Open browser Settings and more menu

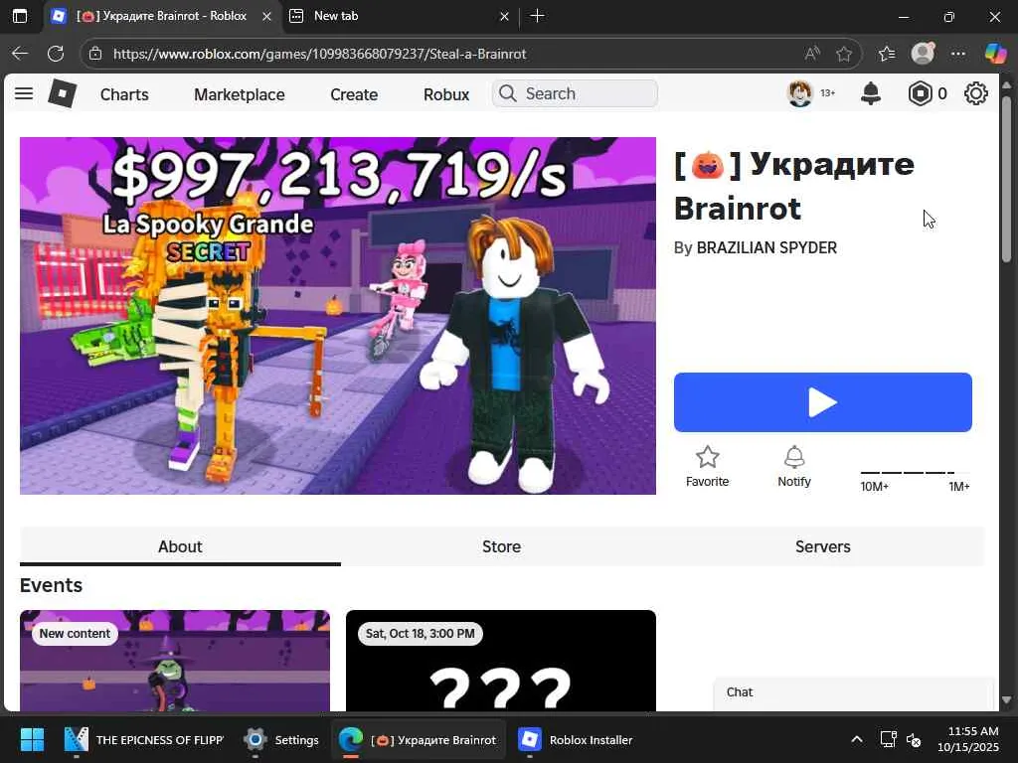958,54
